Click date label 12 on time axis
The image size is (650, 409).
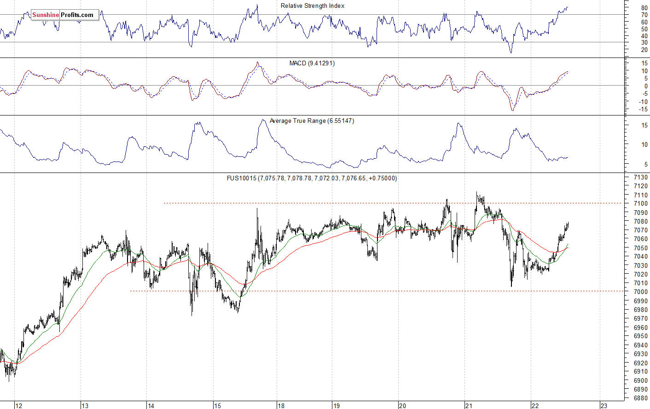(18, 405)
